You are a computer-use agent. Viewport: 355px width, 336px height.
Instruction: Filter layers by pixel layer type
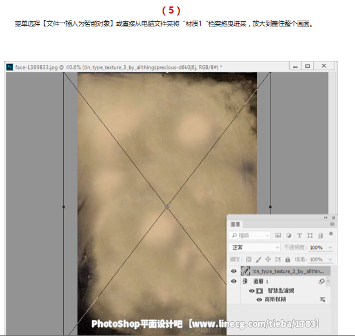pyautogui.click(x=278, y=235)
